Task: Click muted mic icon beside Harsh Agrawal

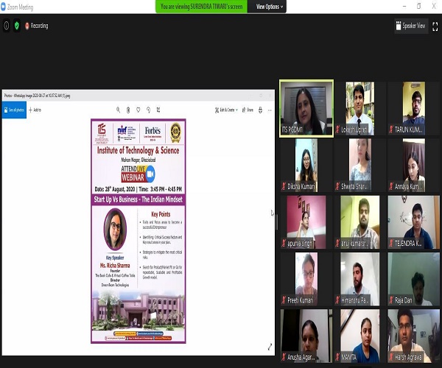Action: pos(391,357)
